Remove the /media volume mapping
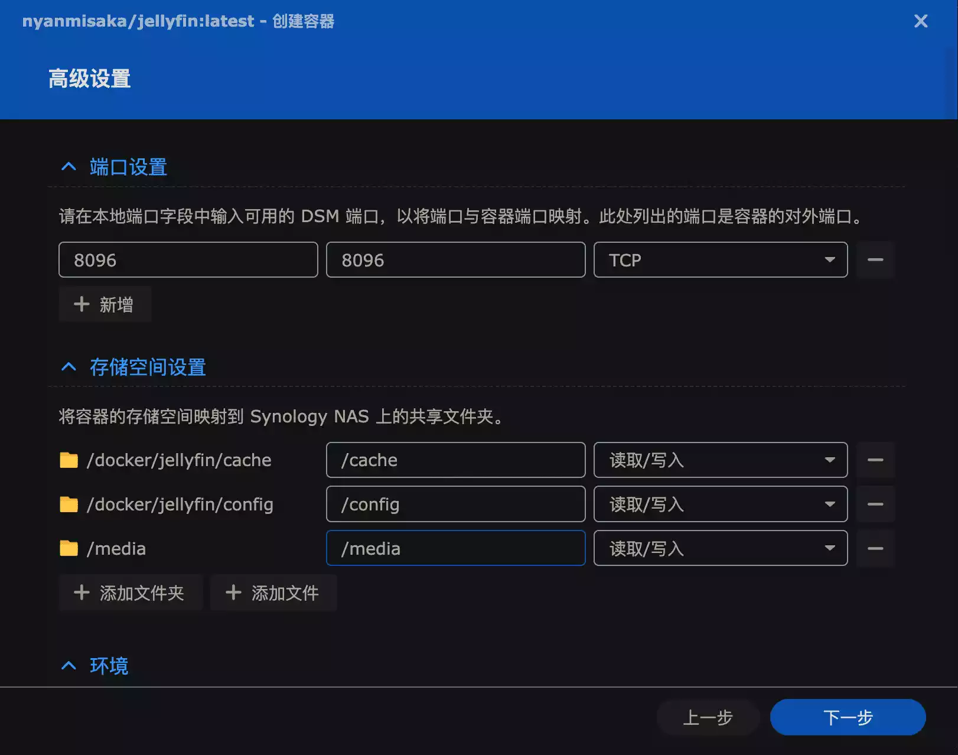Screen dimensions: 958x755 click(x=875, y=548)
